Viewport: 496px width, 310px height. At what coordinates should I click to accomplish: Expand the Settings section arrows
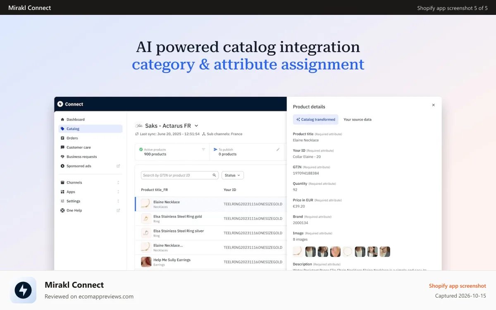tap(118, 201)
